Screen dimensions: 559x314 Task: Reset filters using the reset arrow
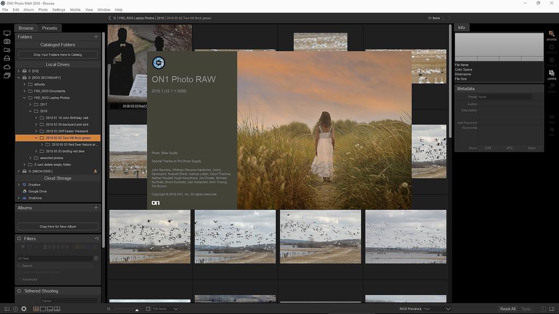point(97,239)
